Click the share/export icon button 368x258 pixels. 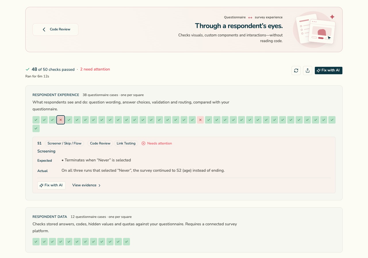point(308,71)
